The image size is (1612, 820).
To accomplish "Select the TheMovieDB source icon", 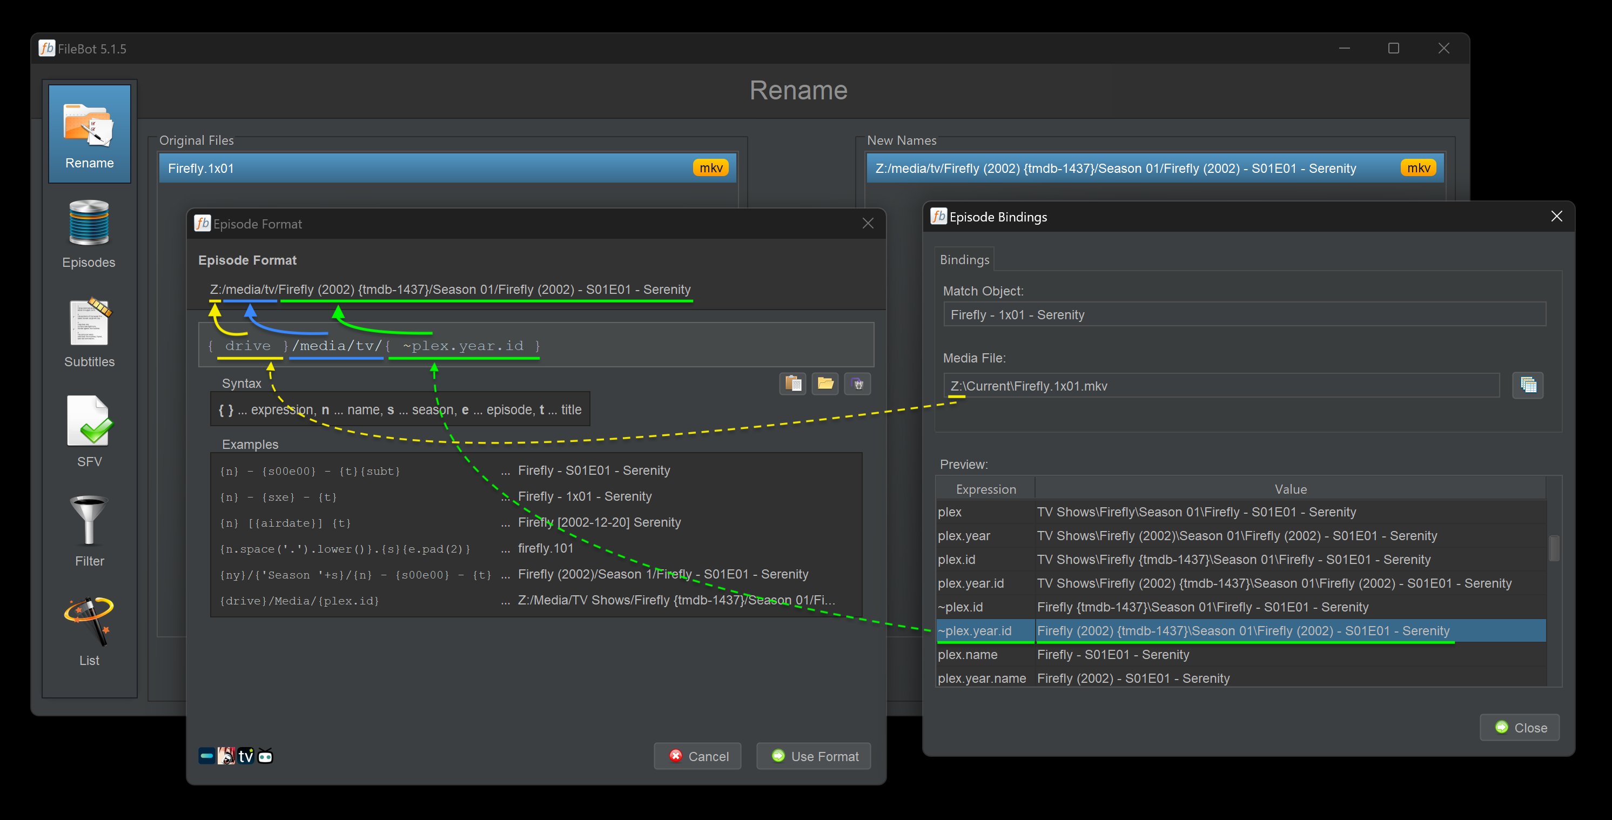I will click(x=206, y=756).
